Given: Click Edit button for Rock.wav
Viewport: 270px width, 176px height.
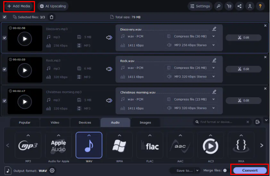Looking at the screenshot, I should click(243, 69).
